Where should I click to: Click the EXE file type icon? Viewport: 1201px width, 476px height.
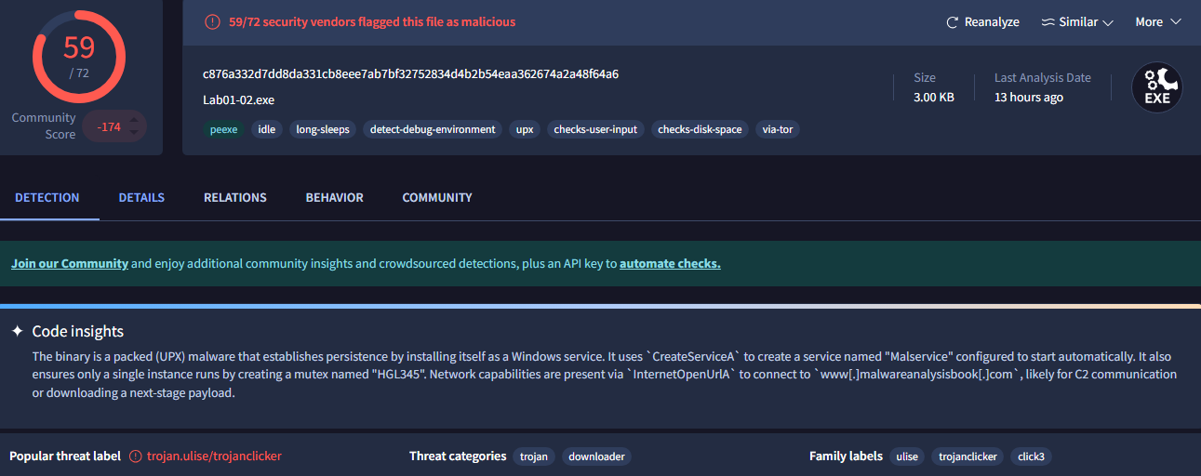[1156, 88]
